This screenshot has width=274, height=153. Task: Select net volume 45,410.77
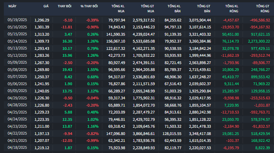point(230,77)
